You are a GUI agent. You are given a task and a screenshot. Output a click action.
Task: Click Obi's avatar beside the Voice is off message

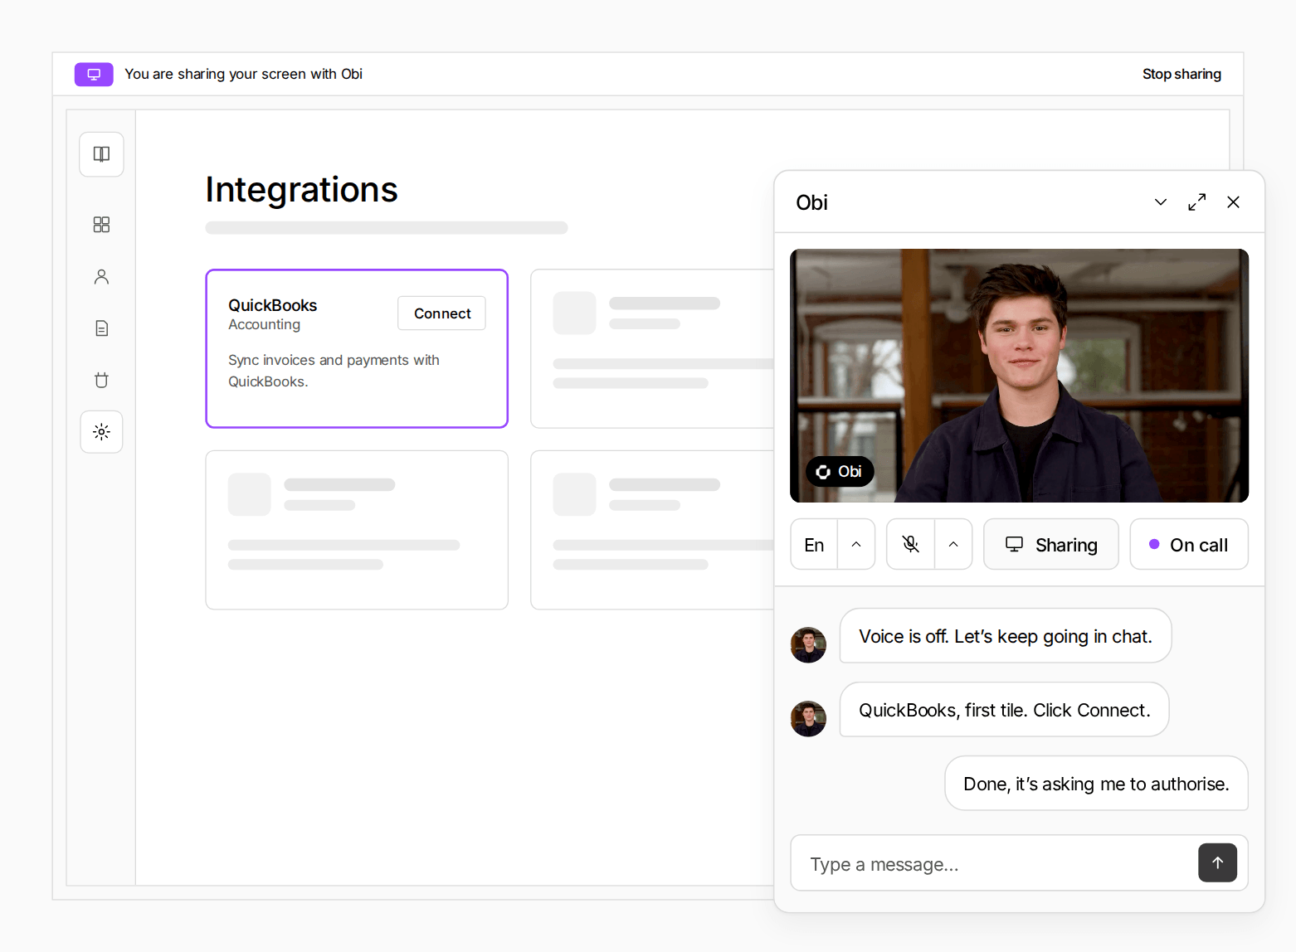pyautogui.click(x=808, y=645)
